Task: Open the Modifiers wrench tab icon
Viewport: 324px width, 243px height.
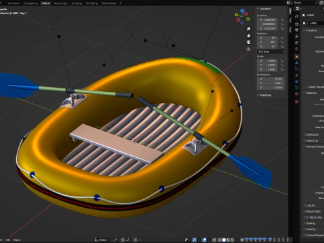Action: pyautogui.click(x=296, y=63)
